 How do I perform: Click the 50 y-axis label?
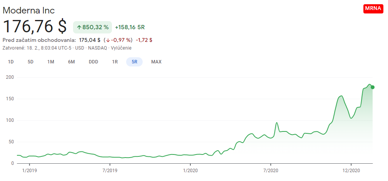tap(11, 142)
